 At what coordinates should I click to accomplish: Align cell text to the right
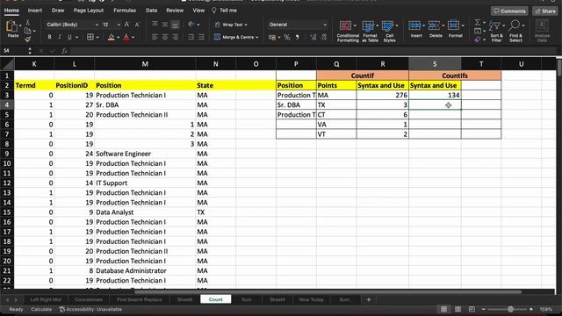coord(175,37)
